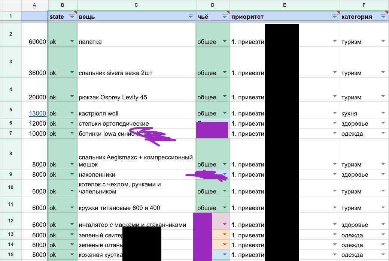This screenshot has width=389, height=261.
Task: Open filter icon in state column header
Action: pos(72,16)
